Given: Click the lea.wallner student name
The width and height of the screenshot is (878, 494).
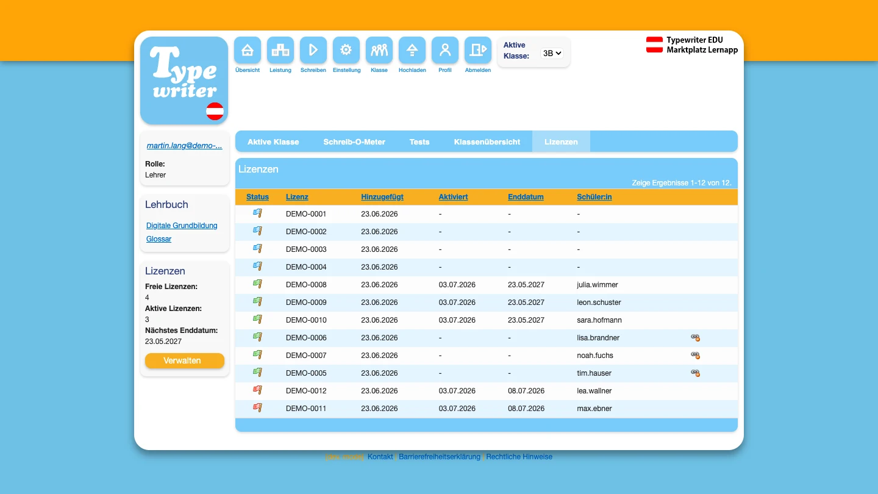Looking at the screenshot, I should pyautogui.click(x=594, y=391).
